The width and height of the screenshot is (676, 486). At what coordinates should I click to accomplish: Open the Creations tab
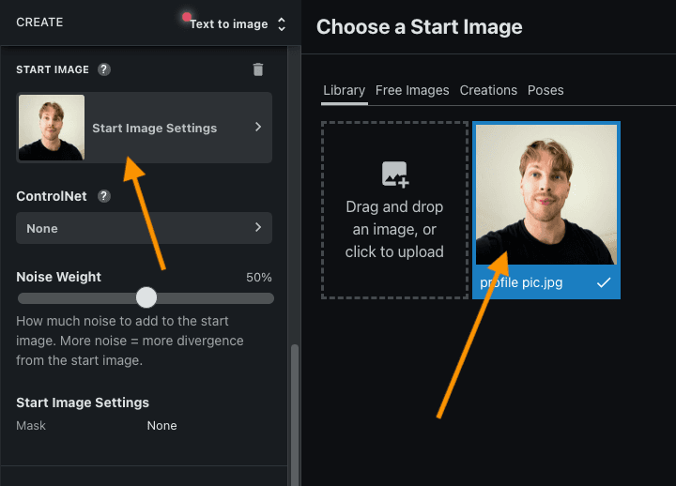[488, 90]
